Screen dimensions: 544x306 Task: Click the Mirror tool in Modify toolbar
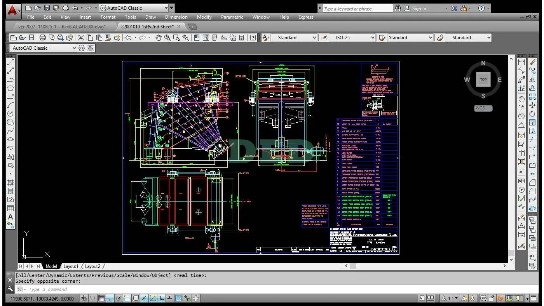(532, 79)
